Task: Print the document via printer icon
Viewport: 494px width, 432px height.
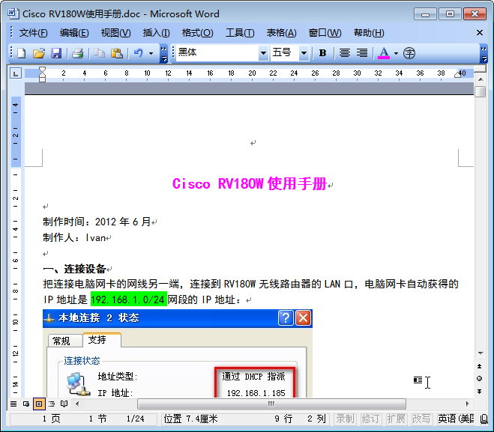Action: click(x=77, y=53)
